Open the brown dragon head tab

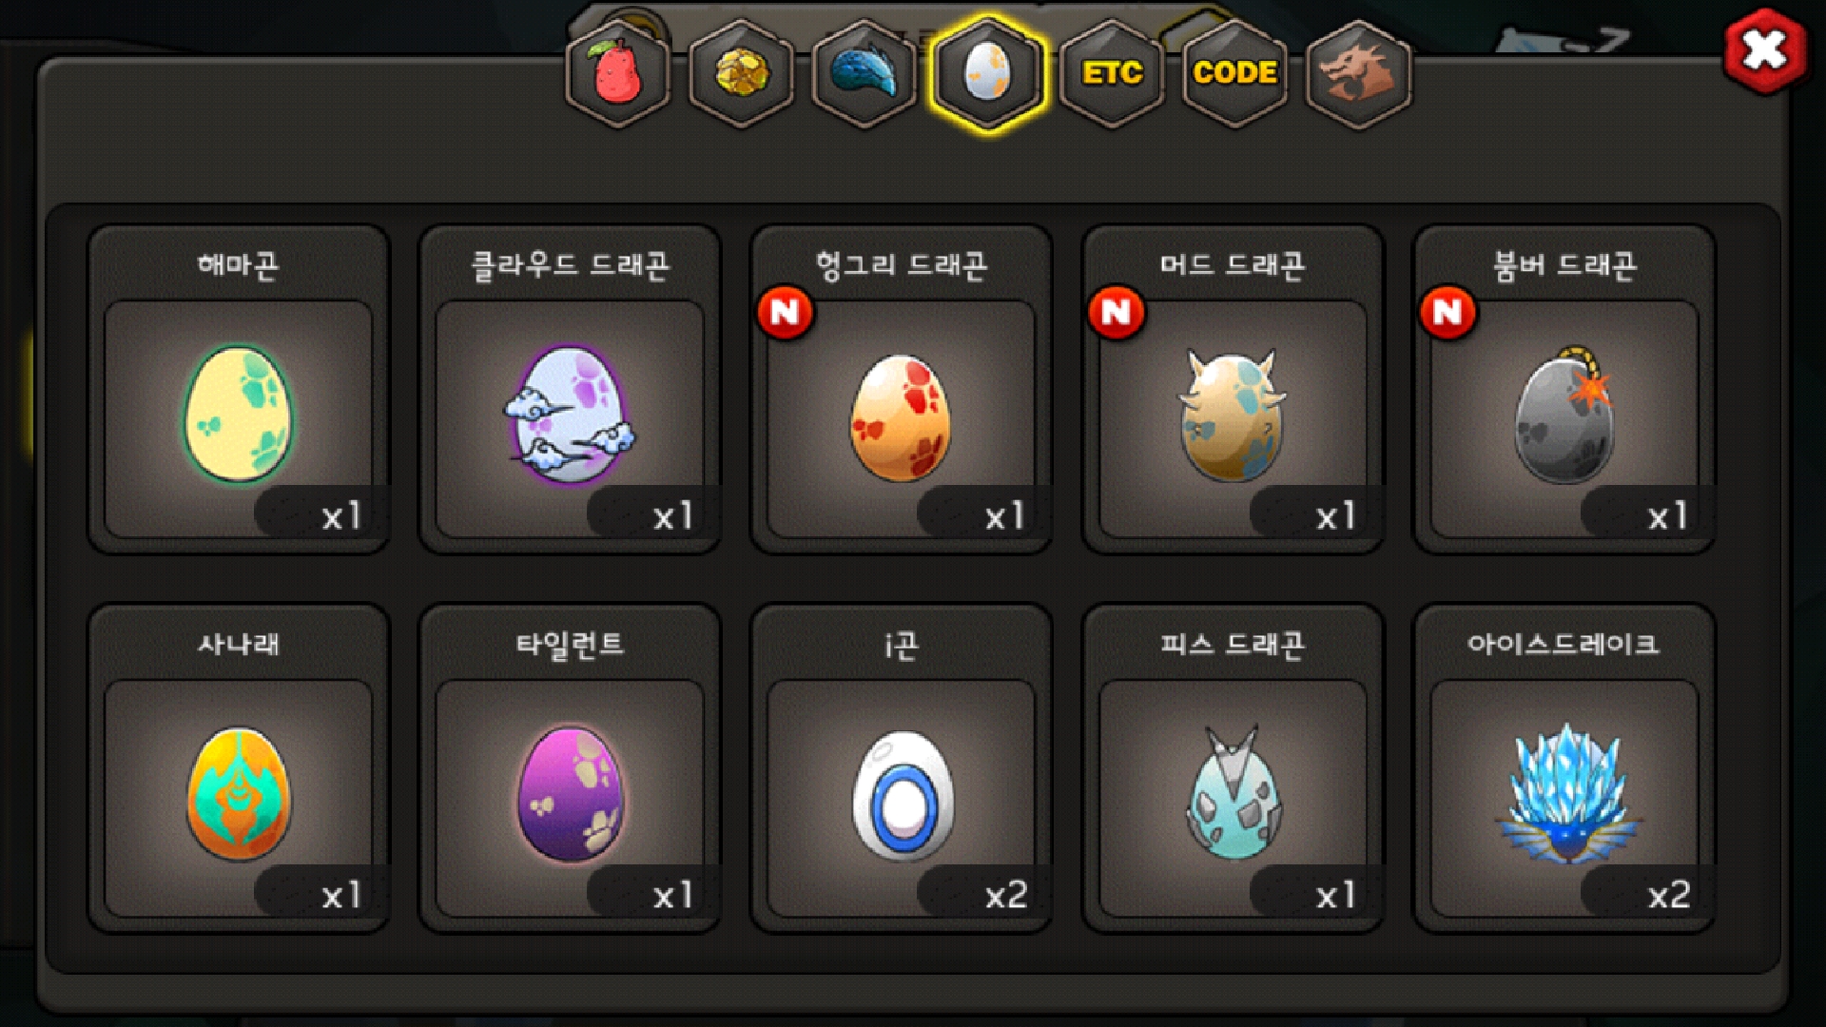[x=1358, y=73]
